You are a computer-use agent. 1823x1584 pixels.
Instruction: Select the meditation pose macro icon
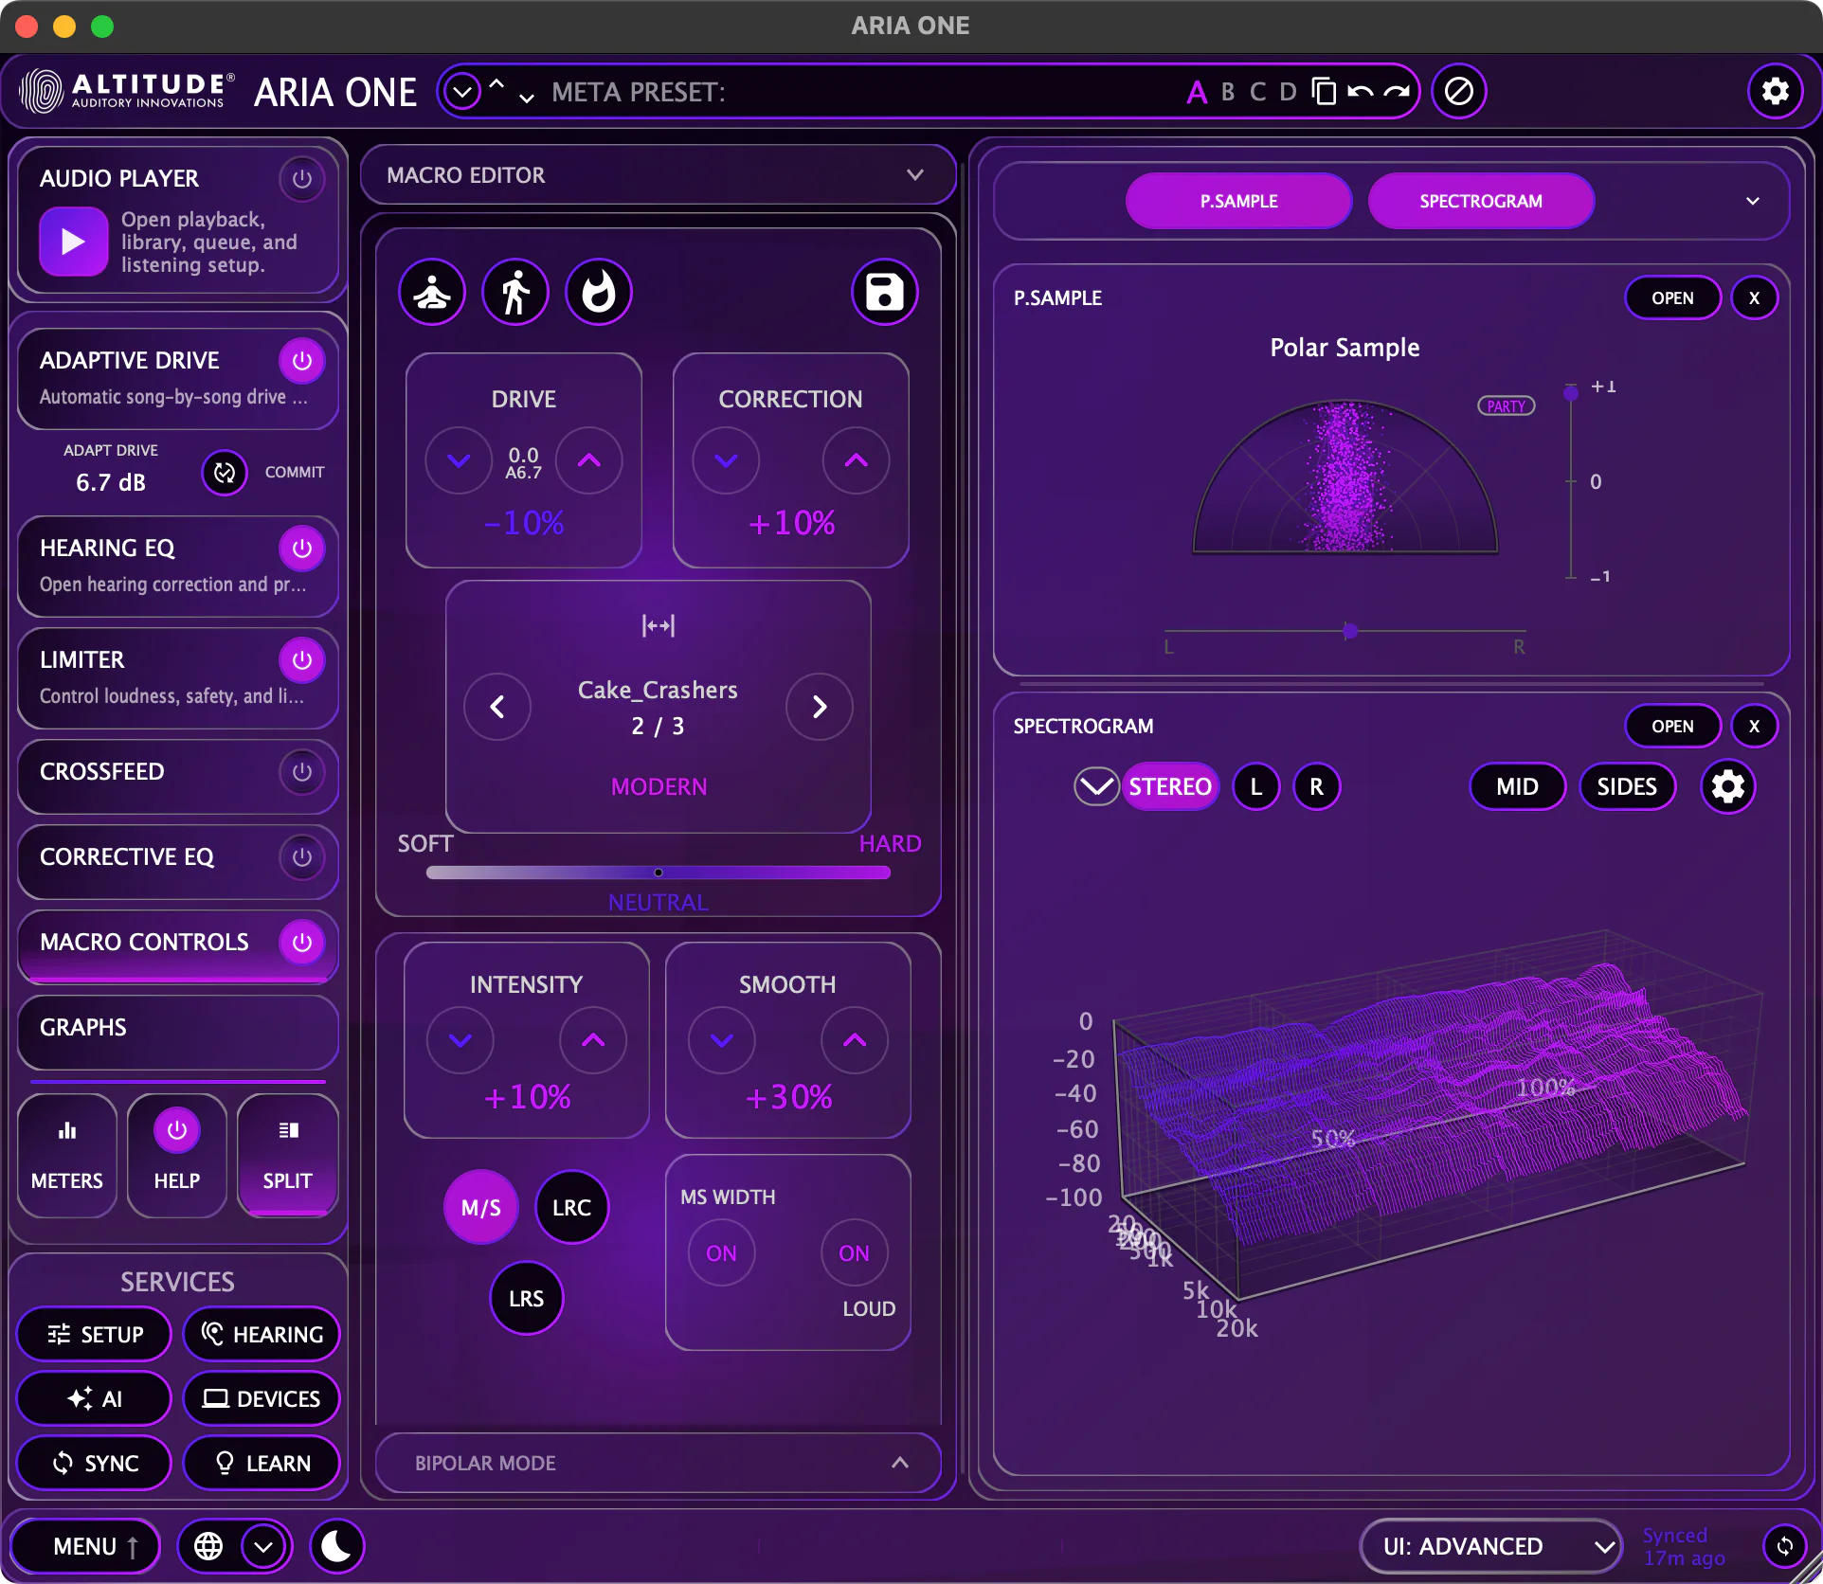tap(432, 292)
